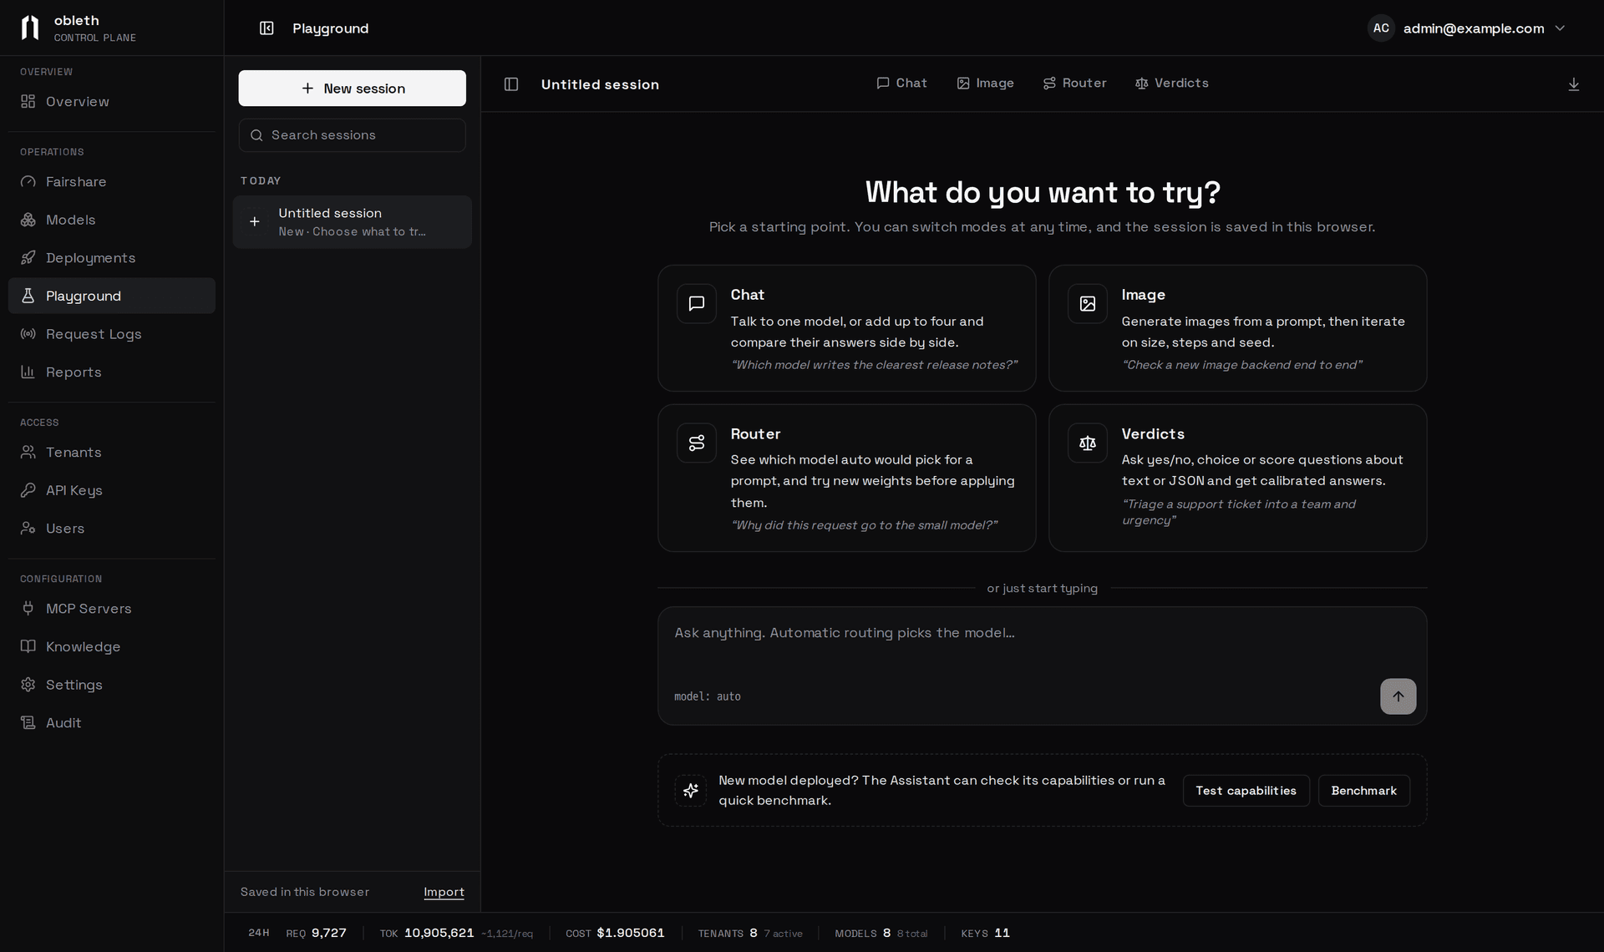Click the Verdicts card scales icon
Viewport: 1604px width, 952px height.
(1088, 443)
